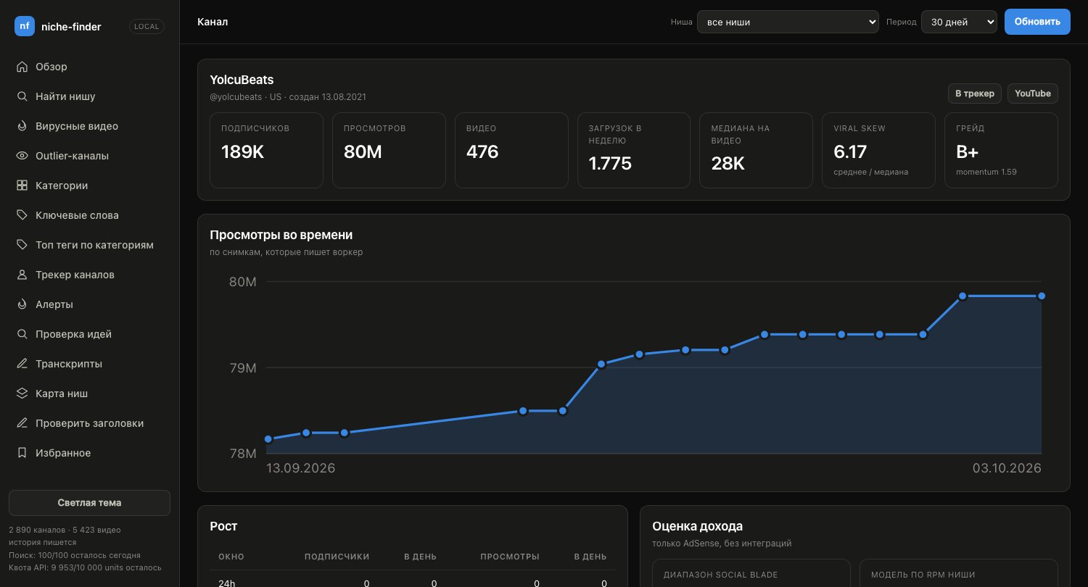Open the Период dropdown set to 30 дней
The image size is (1088, 587).
[x=959, y=22]
